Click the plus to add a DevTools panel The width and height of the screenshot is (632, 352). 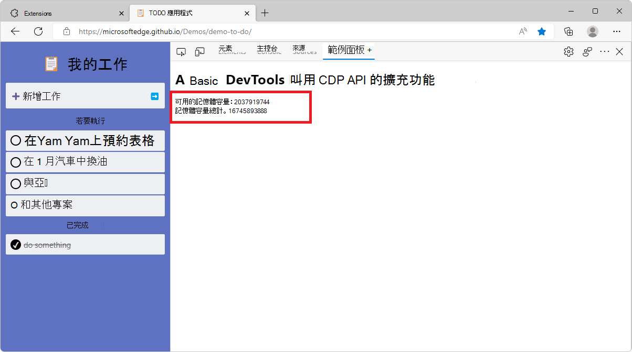(371, 50)
